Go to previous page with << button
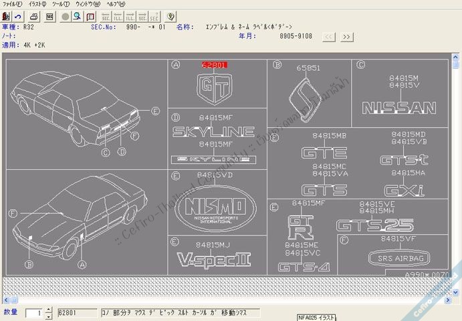 (x=329, y=37)
